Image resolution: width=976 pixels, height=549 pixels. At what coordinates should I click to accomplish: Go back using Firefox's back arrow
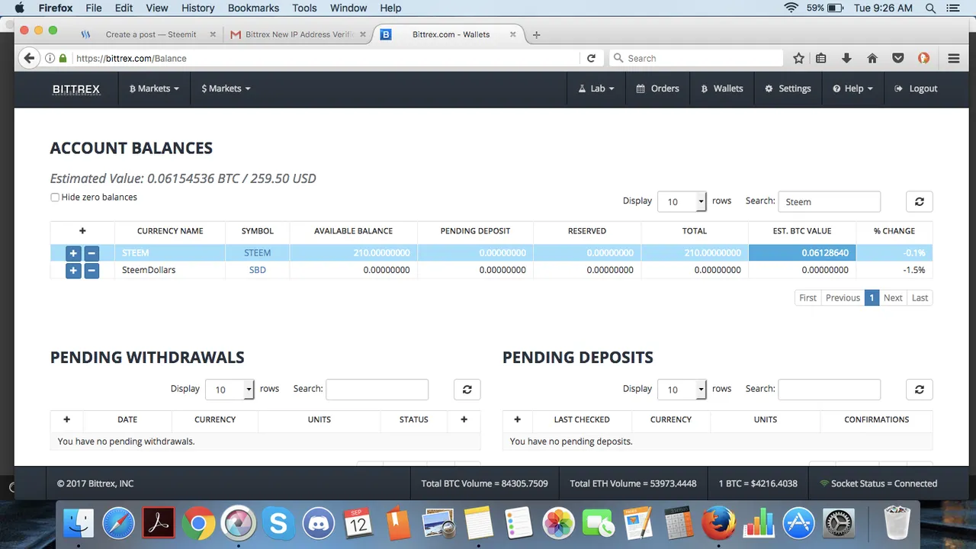coord(29,58)
